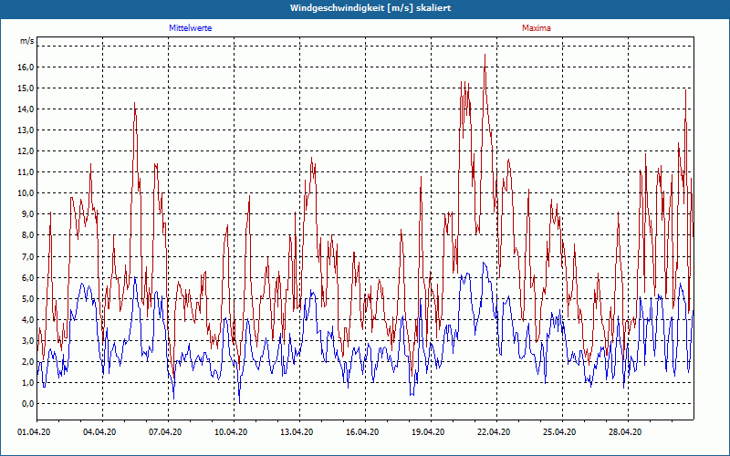Screen dimensions: 730x456
Task: Click the chart title Windgeschwindigkeit [m/s] skaliert
Action: point(370,8)
